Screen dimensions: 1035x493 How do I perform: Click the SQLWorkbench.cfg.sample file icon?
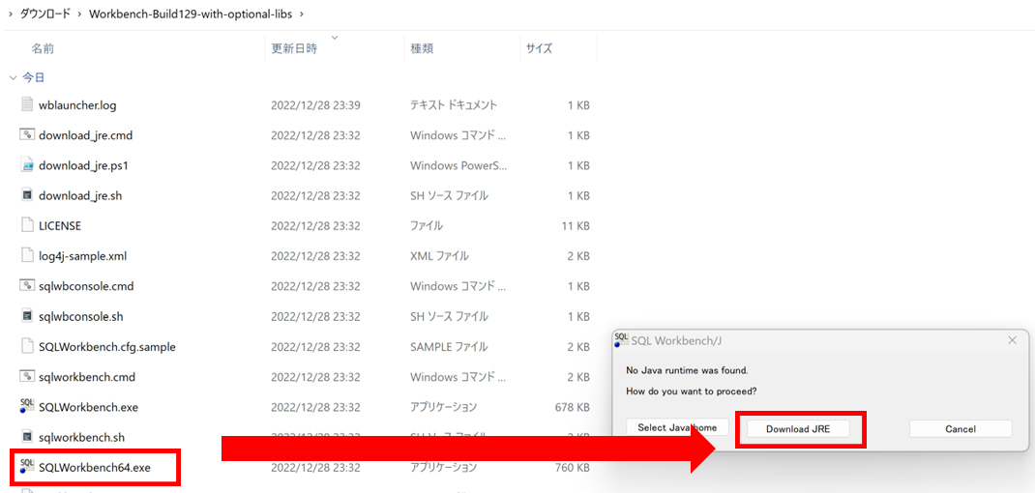pos(27,346)
